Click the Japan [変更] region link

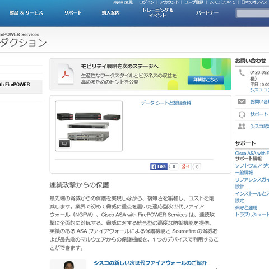tap(123, 2)
